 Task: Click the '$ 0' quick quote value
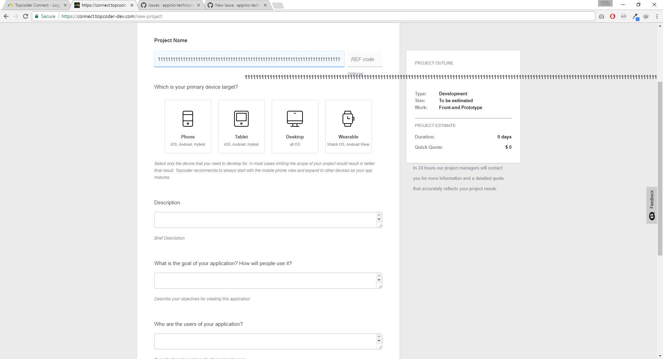pyautogui.click(x=508, y=147)
